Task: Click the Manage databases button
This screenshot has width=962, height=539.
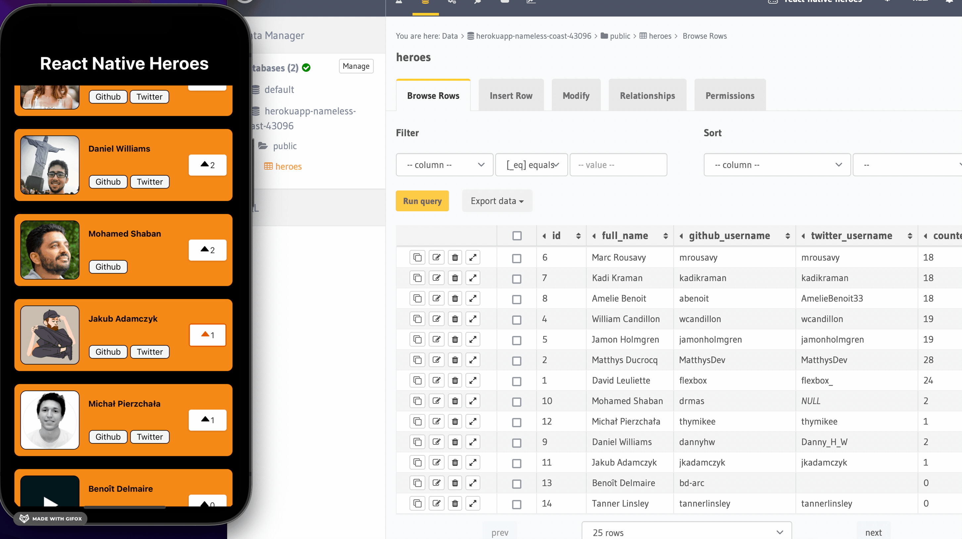Action: (356, 66)
